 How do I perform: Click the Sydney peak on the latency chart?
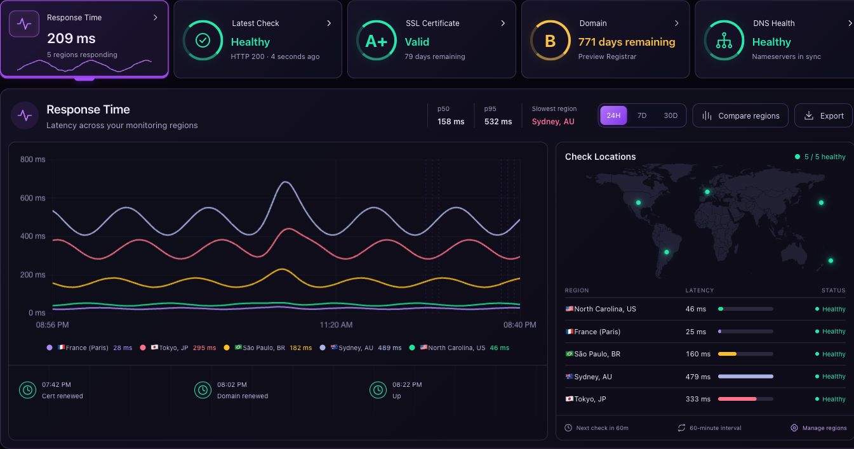tap(285, 183)
